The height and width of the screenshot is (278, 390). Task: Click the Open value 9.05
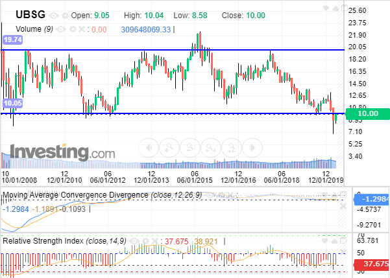pyautogui.click(x=102, y=16)
